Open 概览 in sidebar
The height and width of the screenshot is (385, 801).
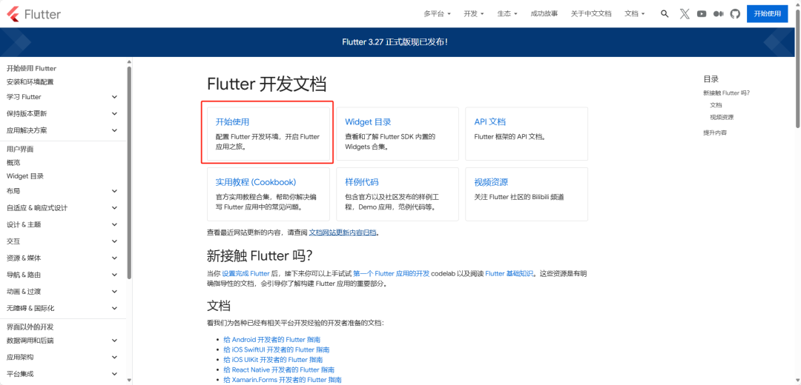(x=13, y=163)
